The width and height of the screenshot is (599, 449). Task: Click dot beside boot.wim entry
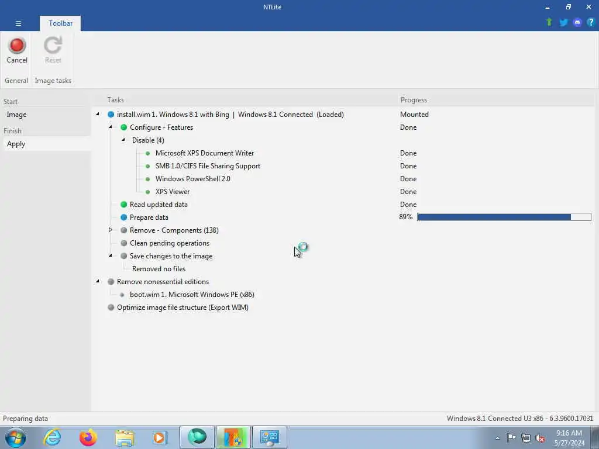pos(122,295)
